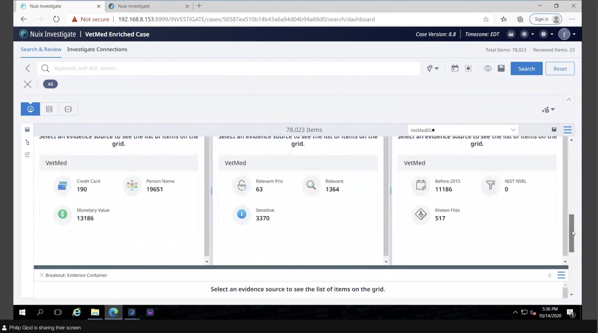Open the Windows Start menu
This screenshot has width=598, height=333.
coord(22,312)
